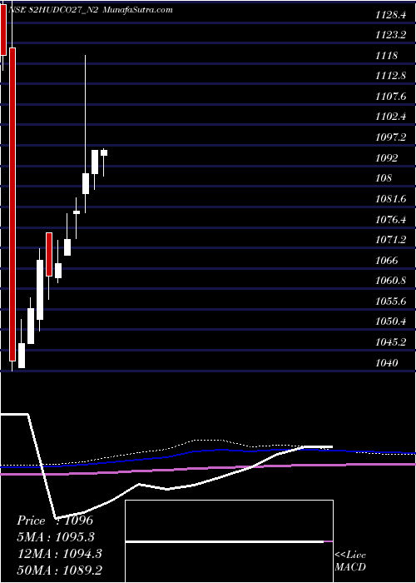416x583 pixels.
Task: Click the 5MA : 1095.3 readout
Action: click(x=56, y=537)
